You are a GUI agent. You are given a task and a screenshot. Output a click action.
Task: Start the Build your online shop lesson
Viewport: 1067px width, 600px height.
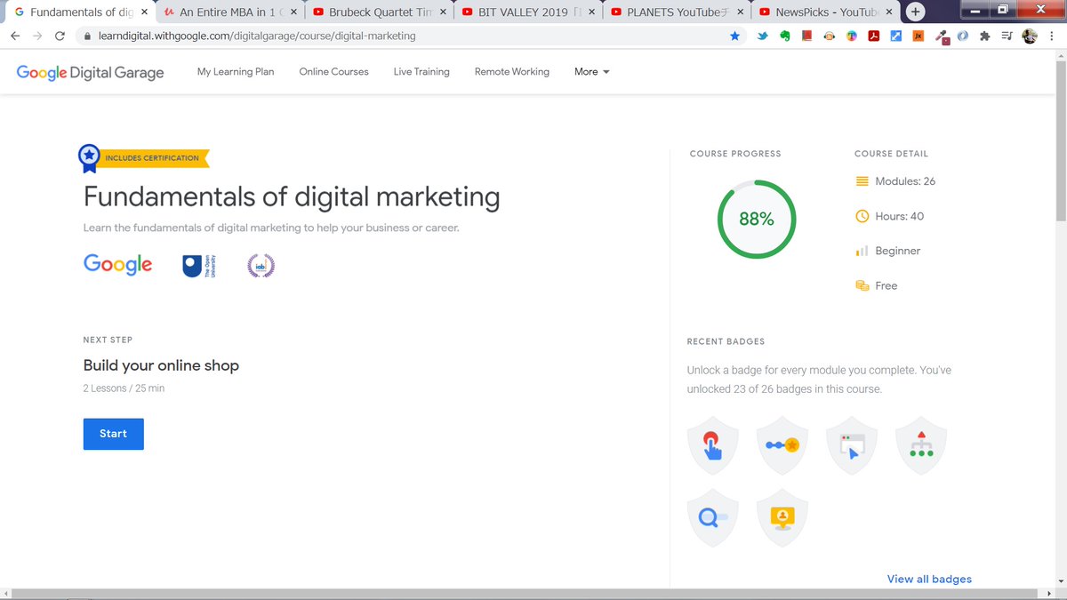click(x=113, y=434)
